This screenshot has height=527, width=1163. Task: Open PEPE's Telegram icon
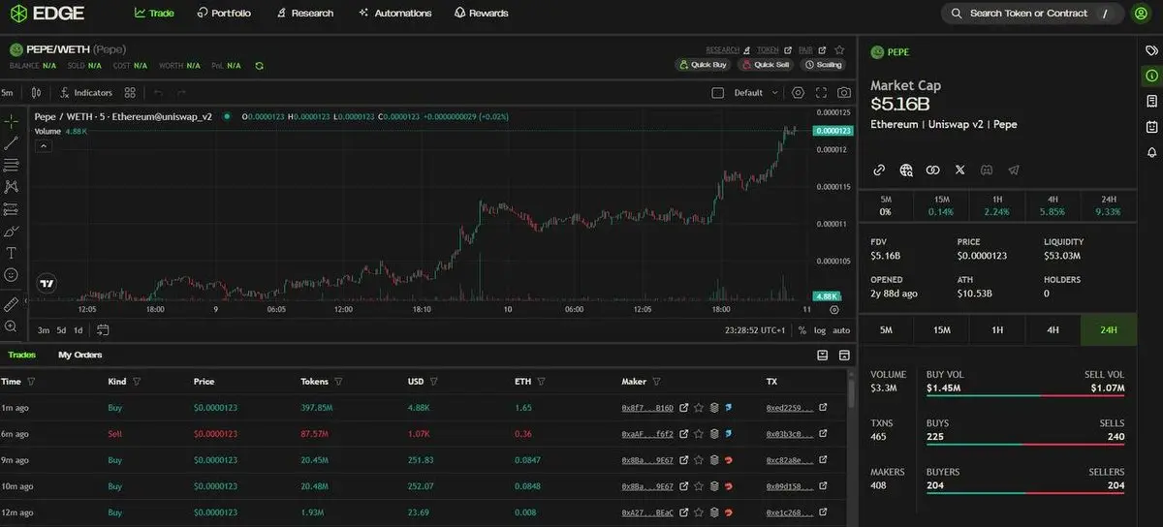1014,170
